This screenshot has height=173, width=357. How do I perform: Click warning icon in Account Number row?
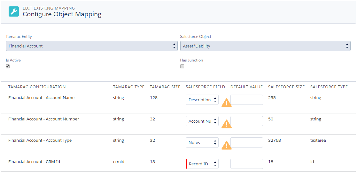[x=226, y=124]
